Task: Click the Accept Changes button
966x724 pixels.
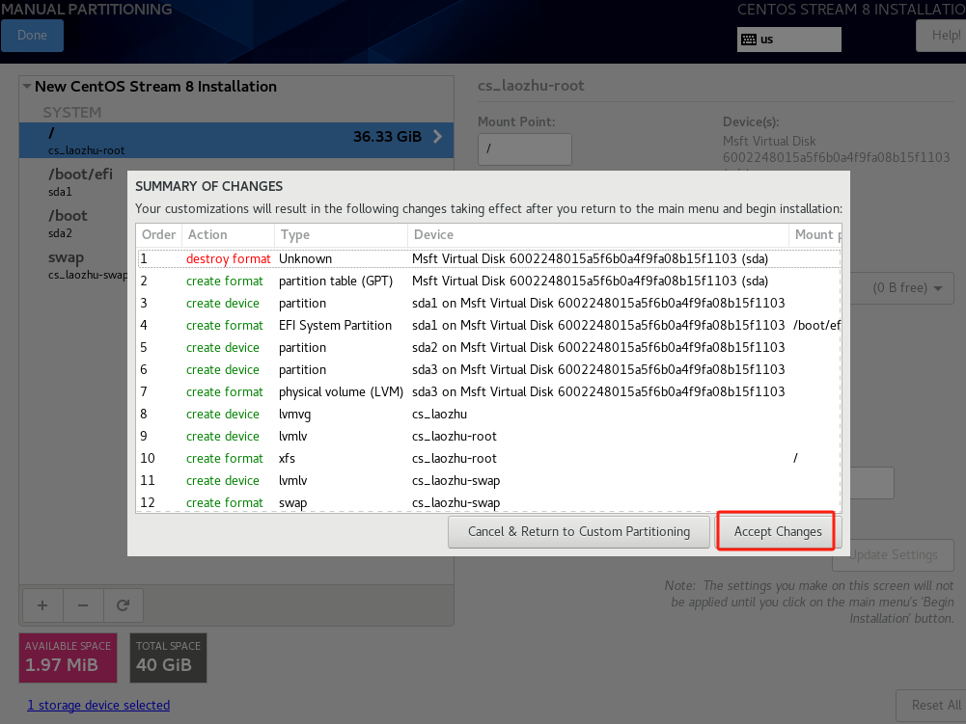Action: pyautogui.click(x=776, y=531)
